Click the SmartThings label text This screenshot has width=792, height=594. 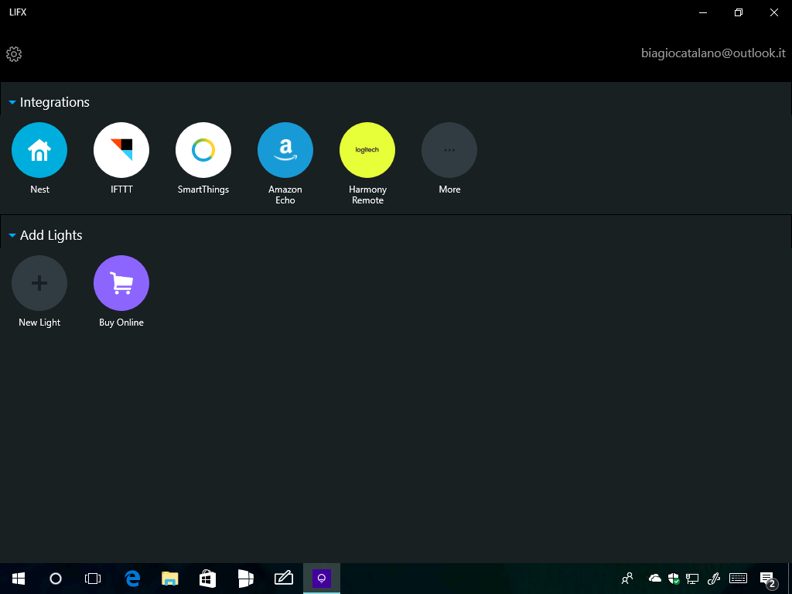[203, 189]
